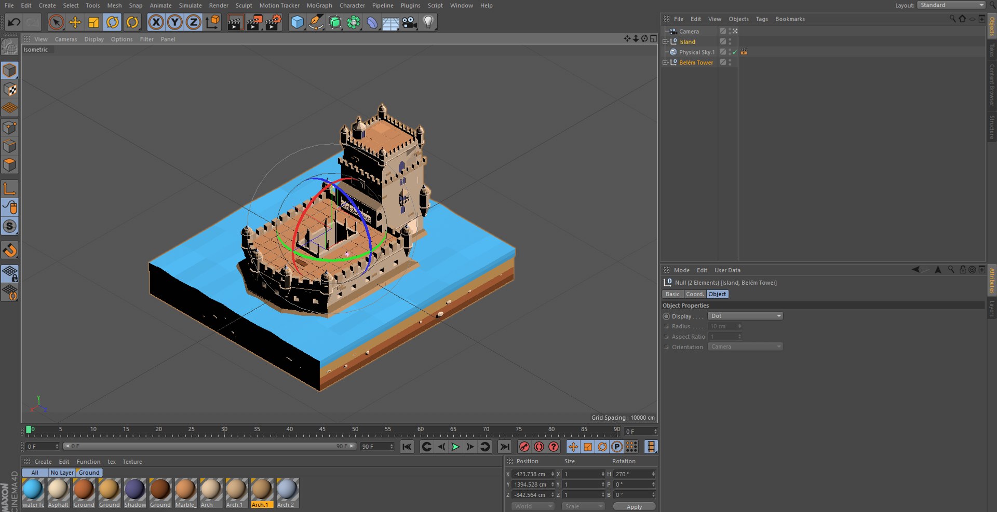Click the coordinate system cube icon
Image resolution: width=997 pixels, height=512 pixels.
point(213,22)
